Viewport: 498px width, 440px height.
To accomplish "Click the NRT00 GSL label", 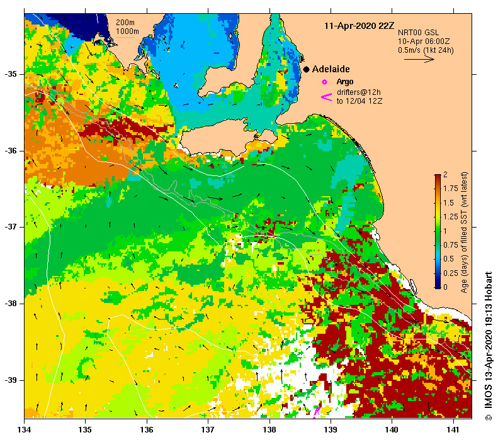I will tap(418, 32).
